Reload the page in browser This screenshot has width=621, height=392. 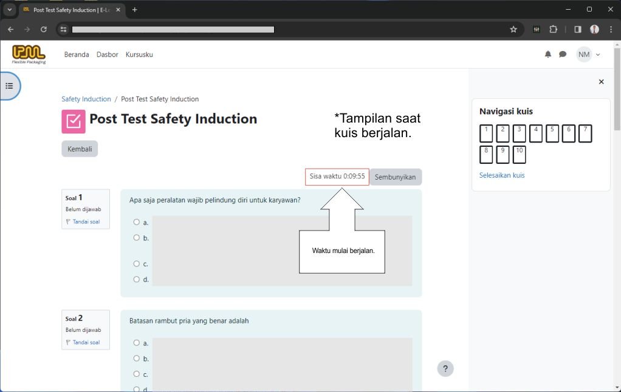click(x=44, y=29)
